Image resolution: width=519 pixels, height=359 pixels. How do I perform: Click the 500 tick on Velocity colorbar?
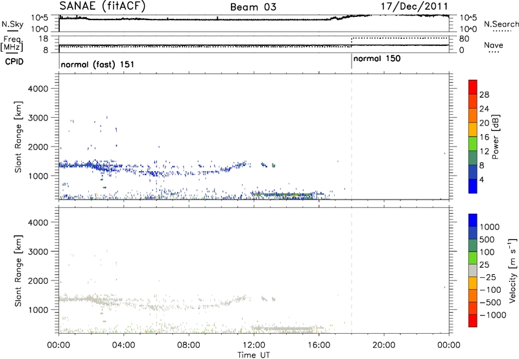coord(487,239)
